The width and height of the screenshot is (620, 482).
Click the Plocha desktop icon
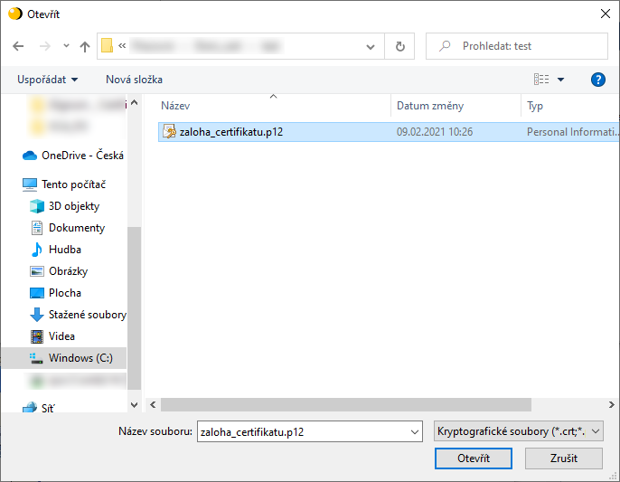[x=37, y=293]
